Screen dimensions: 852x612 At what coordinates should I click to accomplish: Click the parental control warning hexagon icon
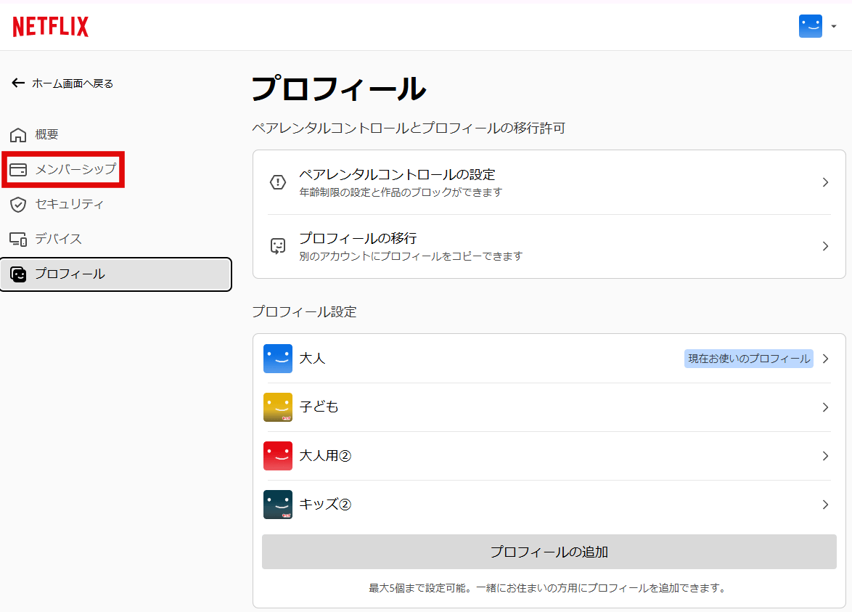point(278,182)
